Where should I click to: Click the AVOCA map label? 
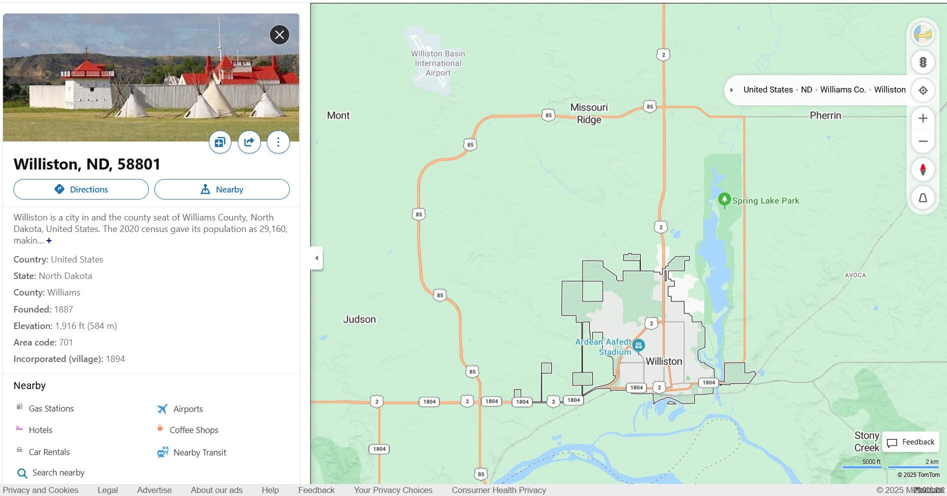[x=855, y=275]
